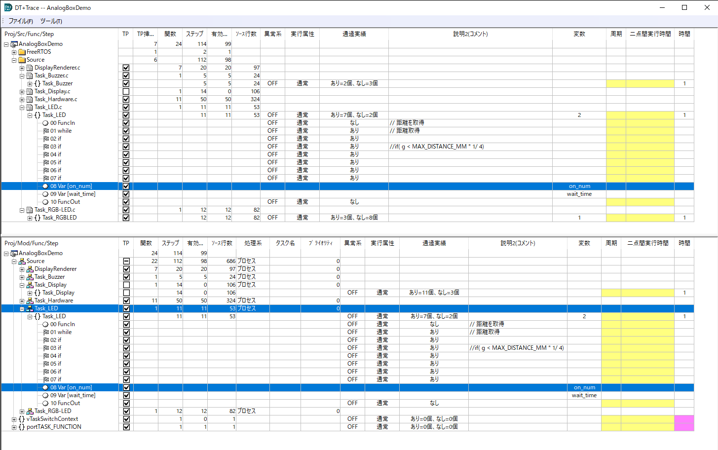Click the 09 Var [wait_time] icon in upper panel
The height and width of the screenshot is (450, 718).
click(45, 194)
